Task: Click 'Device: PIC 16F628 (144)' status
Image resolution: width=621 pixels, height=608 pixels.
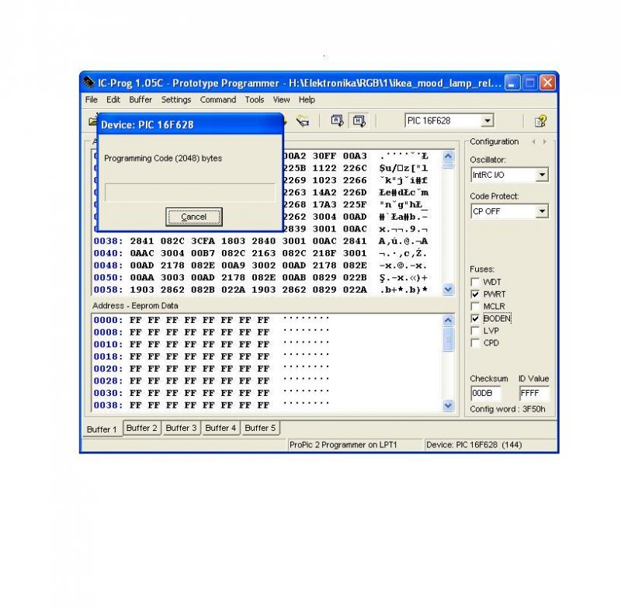Action: 474,445
